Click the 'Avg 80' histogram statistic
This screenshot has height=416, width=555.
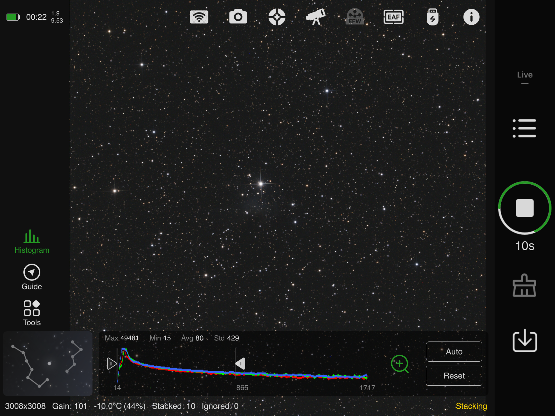192,338
